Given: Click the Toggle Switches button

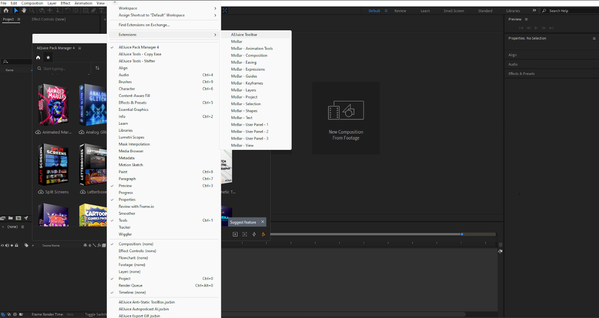Looking at the screenshot, I should (x=95, y=314).
